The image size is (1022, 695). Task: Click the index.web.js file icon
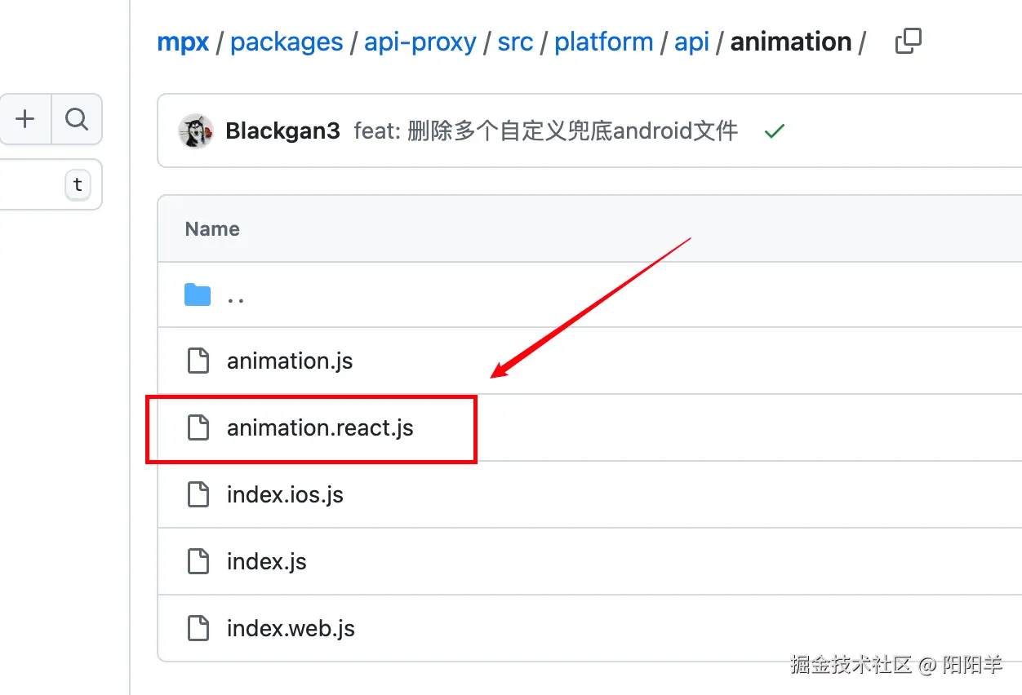(x=198, y=628)
